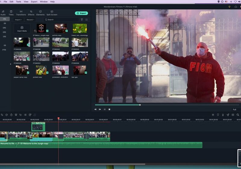Click the green Export button

[x=81, y=13]
